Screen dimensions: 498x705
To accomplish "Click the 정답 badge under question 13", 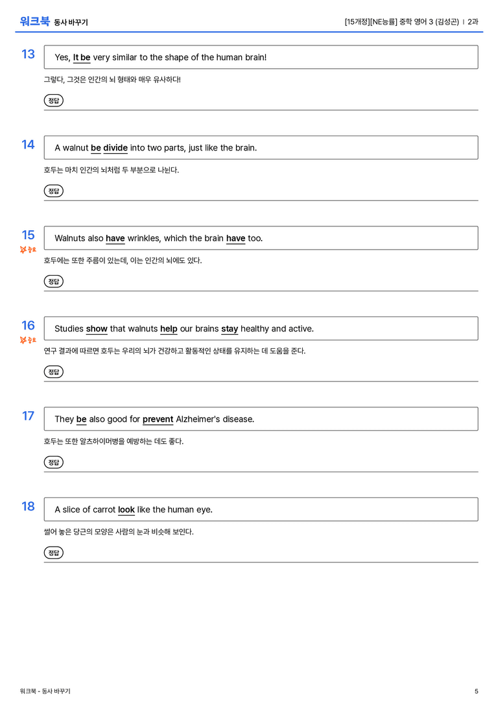I will (53, 101).
